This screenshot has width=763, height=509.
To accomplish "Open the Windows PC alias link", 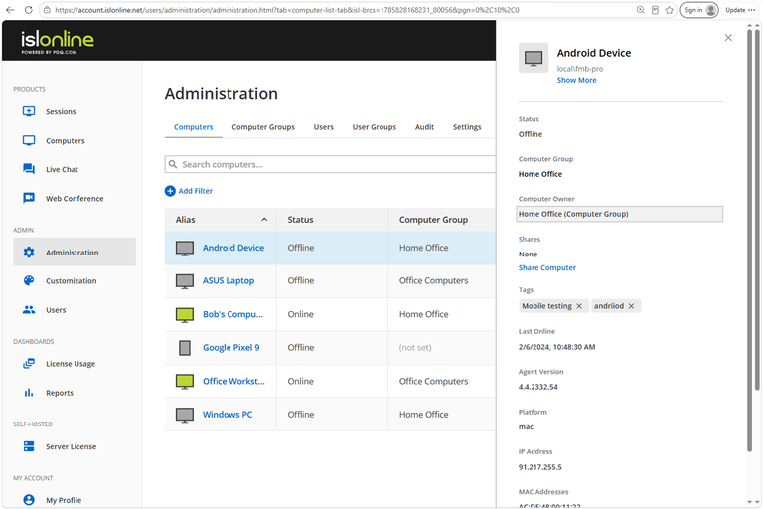I will pyautogui.click(x=228, y=415).
